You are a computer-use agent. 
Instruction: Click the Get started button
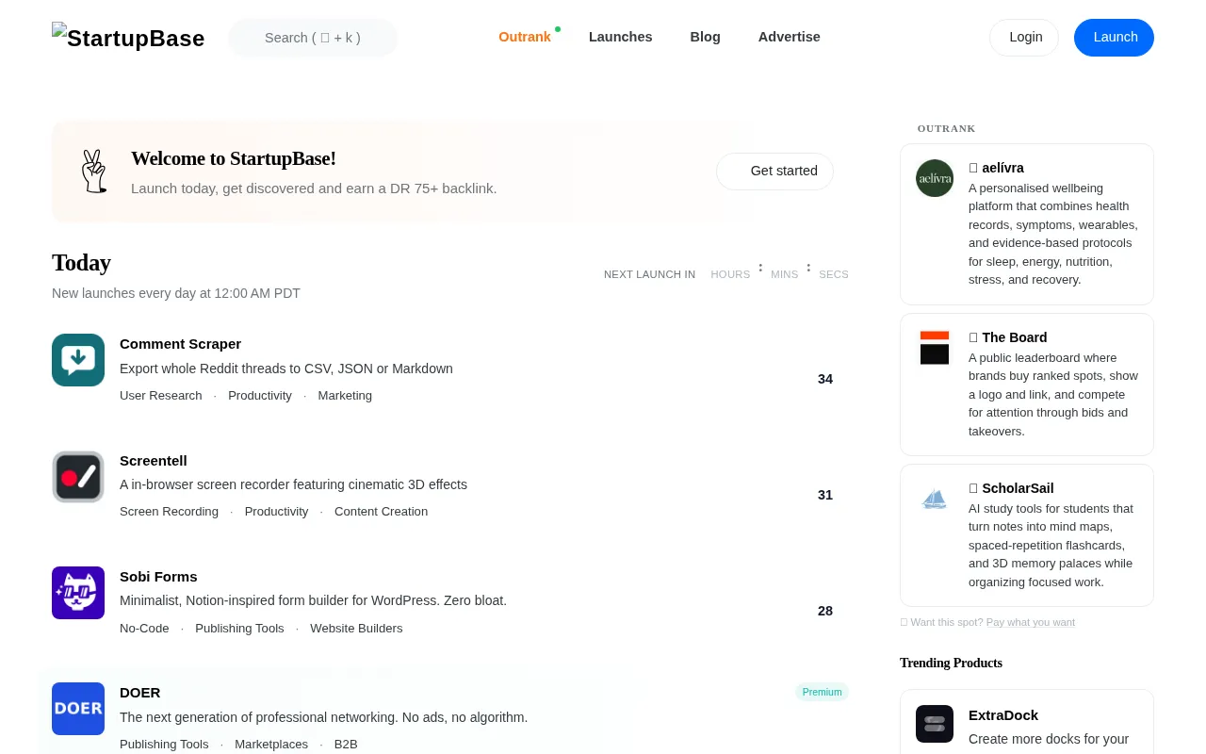point(774,172)
